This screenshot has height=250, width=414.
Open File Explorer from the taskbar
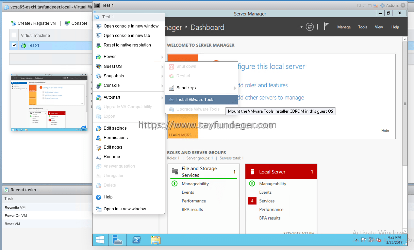click(155, 240)
